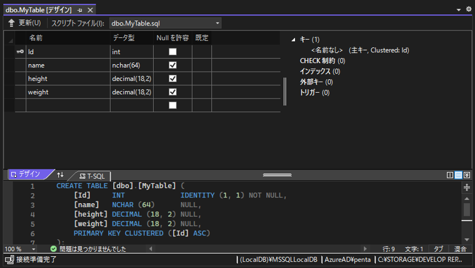Click the green no-issues check icon
This screenshot has width=475, height=268.
[54, 249]
